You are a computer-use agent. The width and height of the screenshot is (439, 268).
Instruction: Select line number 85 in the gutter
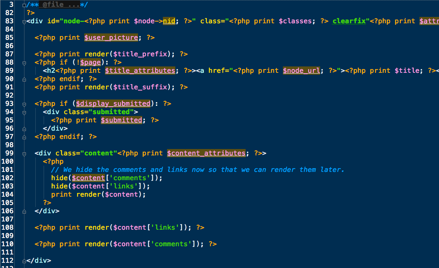[x=9, y=38]
